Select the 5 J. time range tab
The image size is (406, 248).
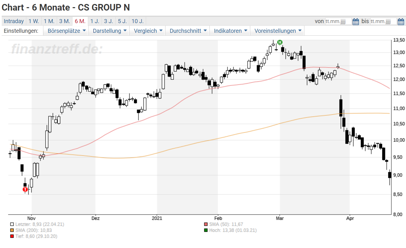(x=122, y=21)
